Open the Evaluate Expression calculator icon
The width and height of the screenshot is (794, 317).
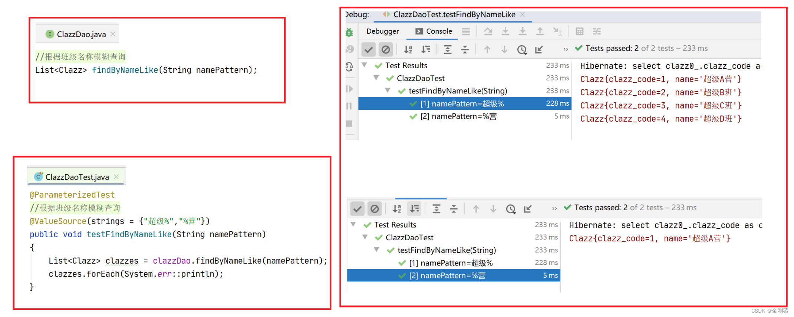point(579,32)
